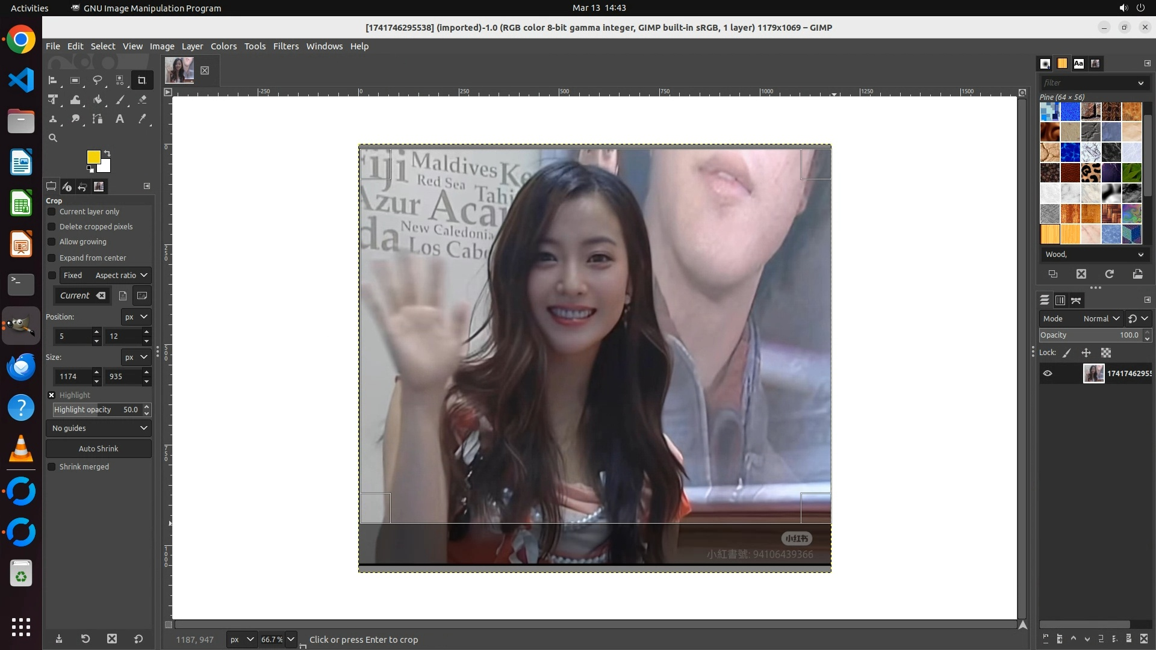Screen dimensions: 1156x650
Task: Swap foreground and background colors
Action: click(x=107, y=153)
